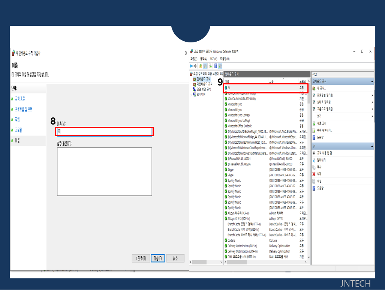This screenshot has height=290, width=385.
Task: Click 규칙 사용 안 함 action
Action: [324, 153]
